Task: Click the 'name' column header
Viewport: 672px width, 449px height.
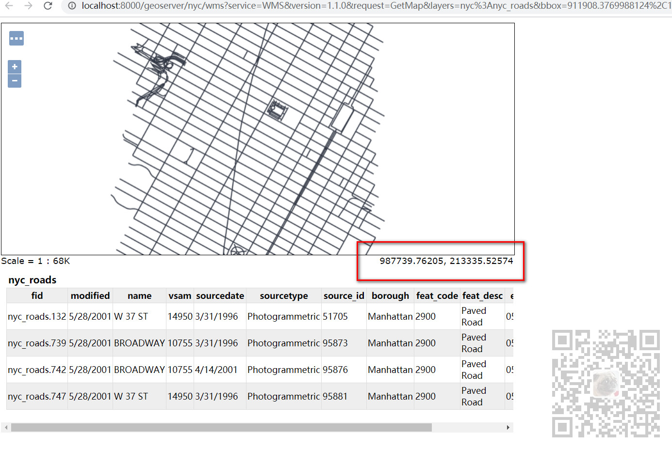Action: coord(140,296)
